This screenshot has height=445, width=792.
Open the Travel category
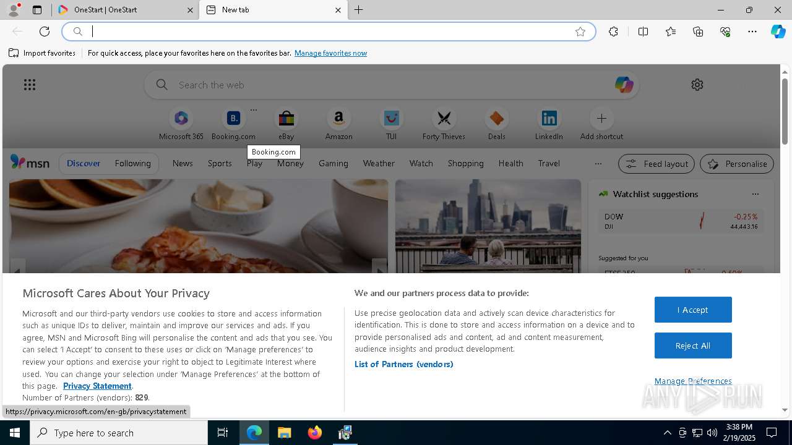coord(549,163)
